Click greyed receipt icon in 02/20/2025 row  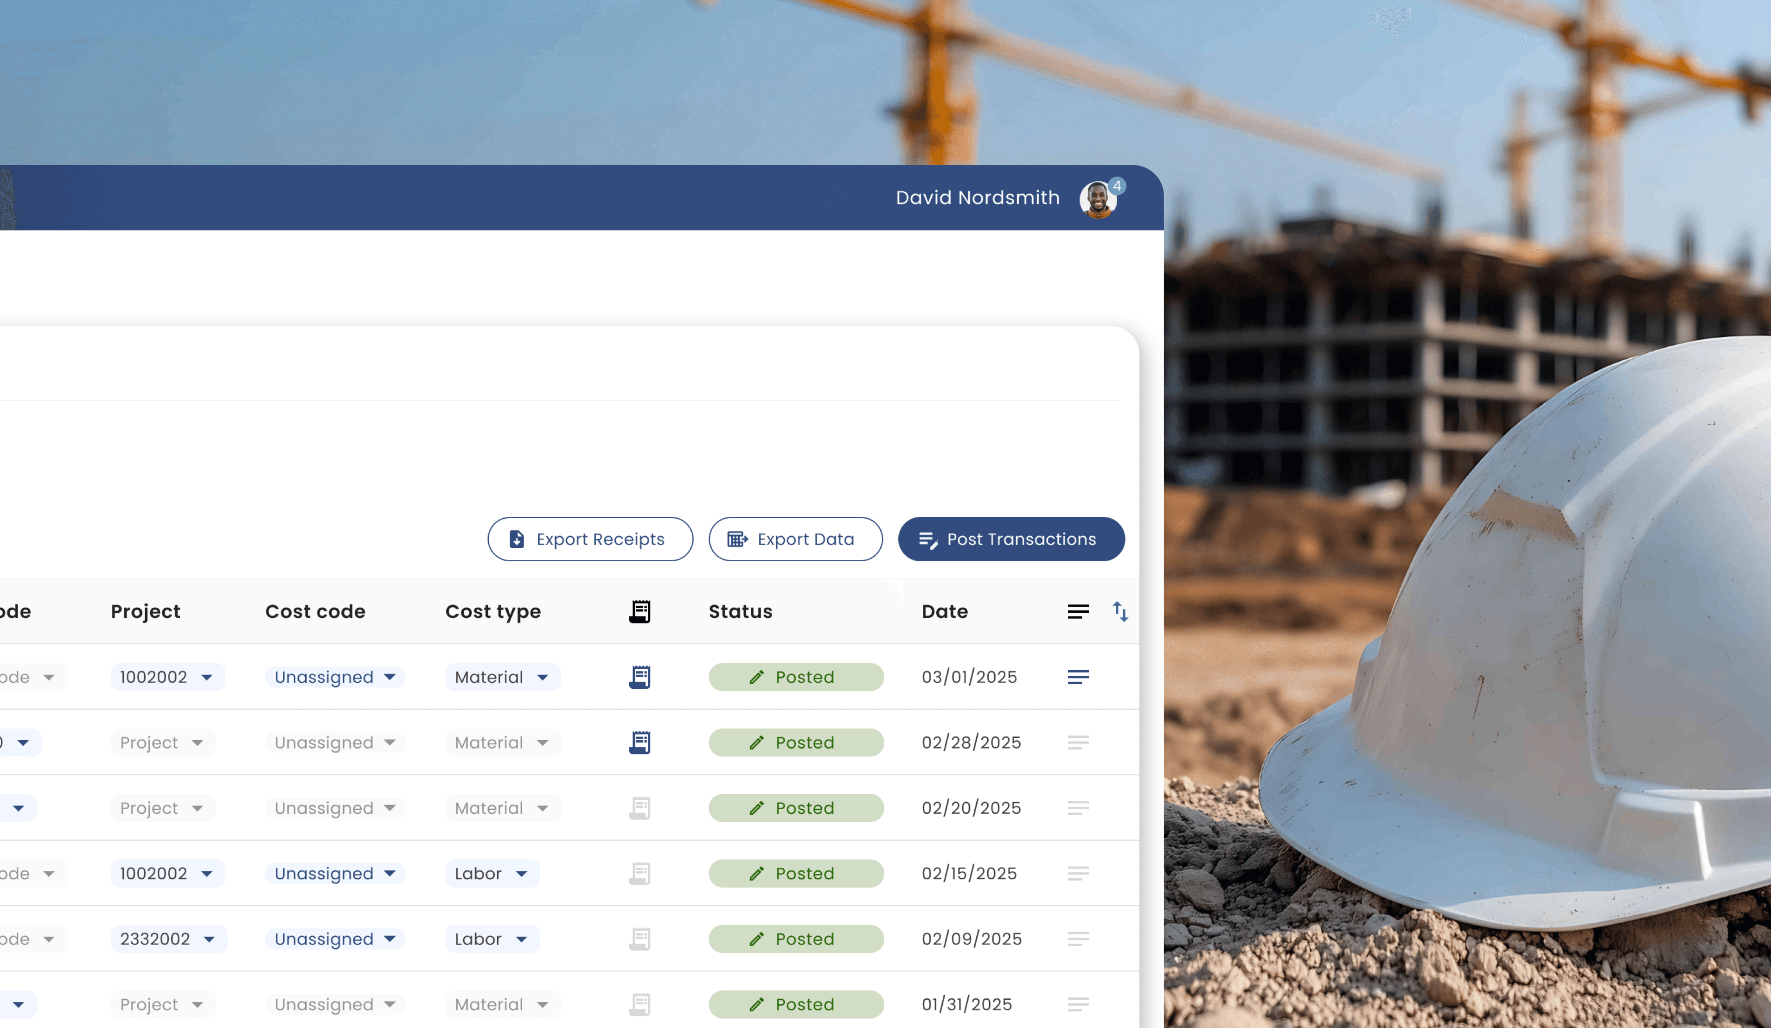click(x=639, y=807)
